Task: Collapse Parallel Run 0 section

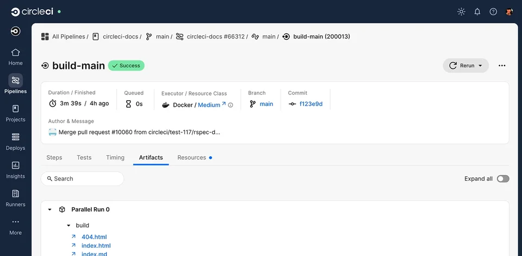Action: pyautogui.click(x=50, y=209)
